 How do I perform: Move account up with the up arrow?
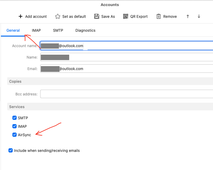click(x=188, y=16)
